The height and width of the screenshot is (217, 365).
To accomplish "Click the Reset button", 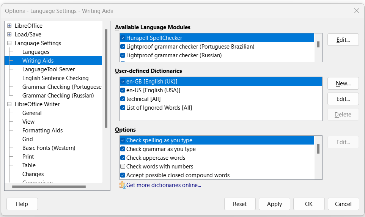I will (240, 204).
